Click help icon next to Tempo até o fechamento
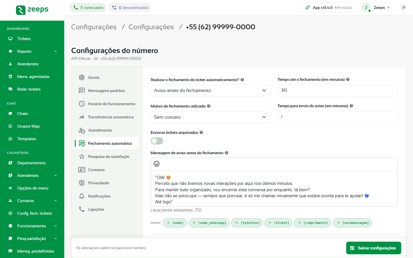 [x=348, y=79]
